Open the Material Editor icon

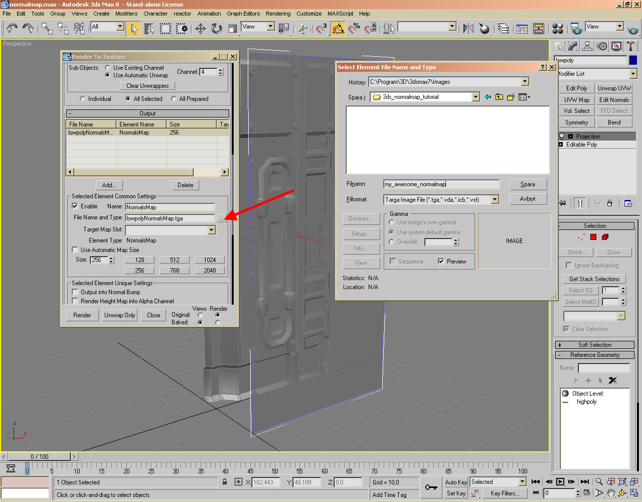pyautogui.click(x=557, y=29)
